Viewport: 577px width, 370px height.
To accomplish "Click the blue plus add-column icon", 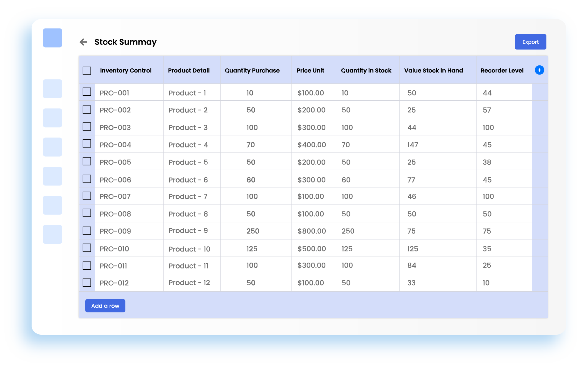I will pyautogui.click(x=539, y=70).
